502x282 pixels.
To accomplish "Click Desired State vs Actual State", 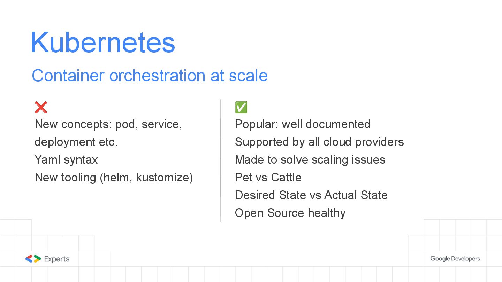I will click(x=311, y=195).
